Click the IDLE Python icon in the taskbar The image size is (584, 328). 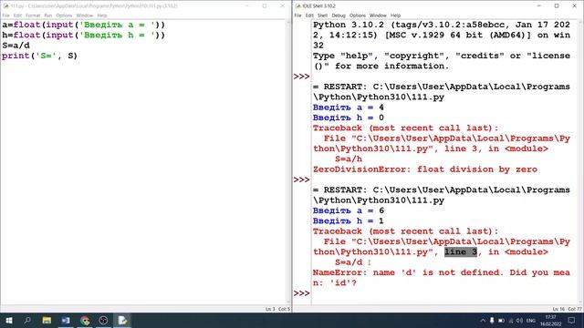pos(122,320)
